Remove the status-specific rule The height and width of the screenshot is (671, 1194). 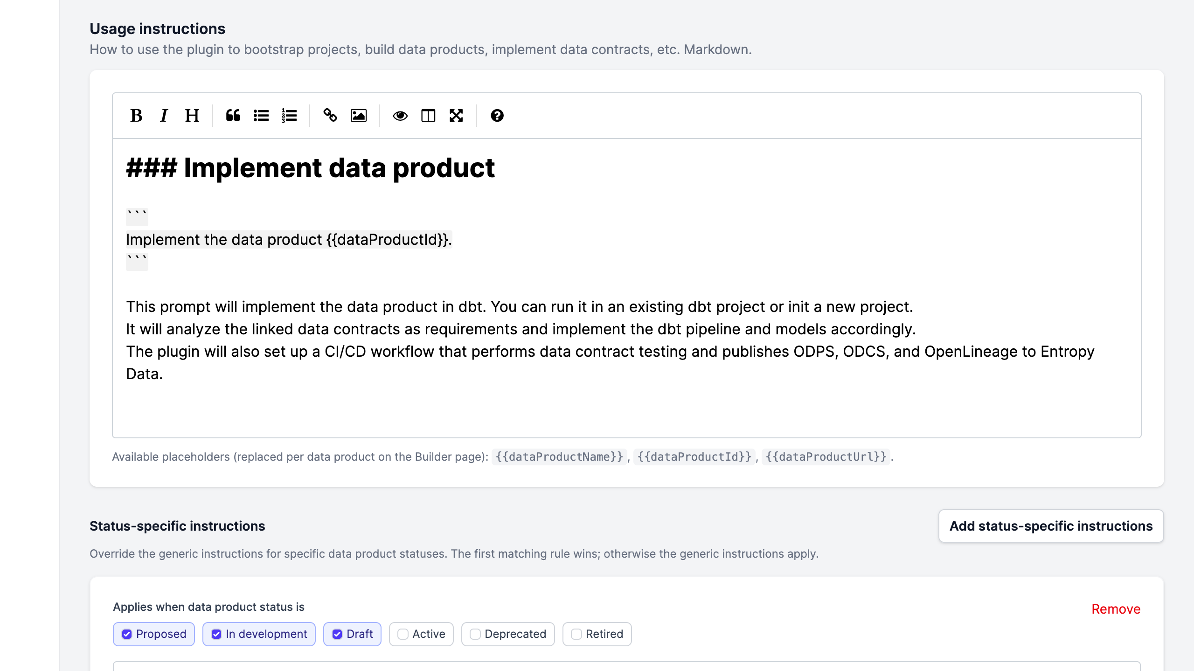click(1116, 609)
